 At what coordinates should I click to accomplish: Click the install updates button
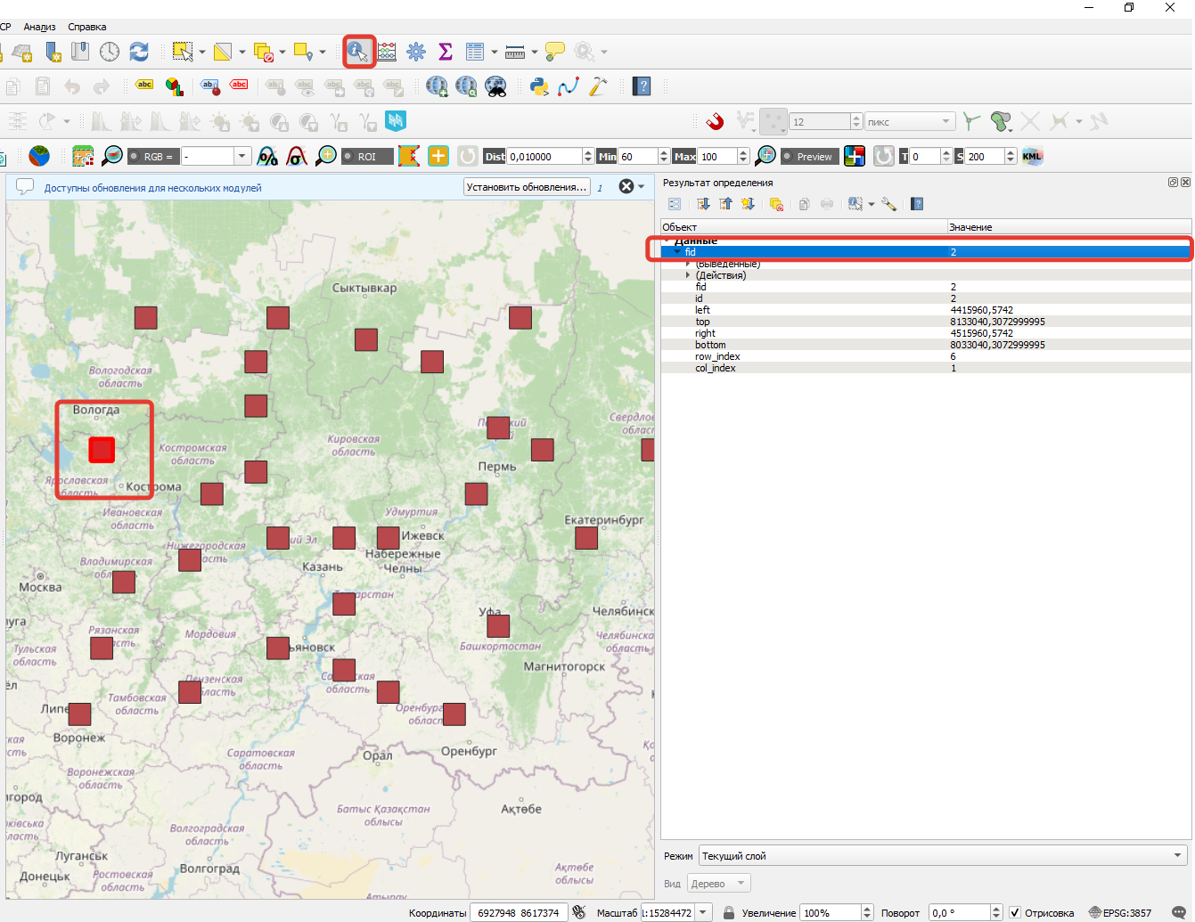pyautogui.click(x=527, y=187)
